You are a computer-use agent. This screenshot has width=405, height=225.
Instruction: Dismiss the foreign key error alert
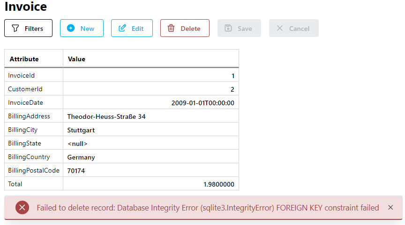click(390, 208)
